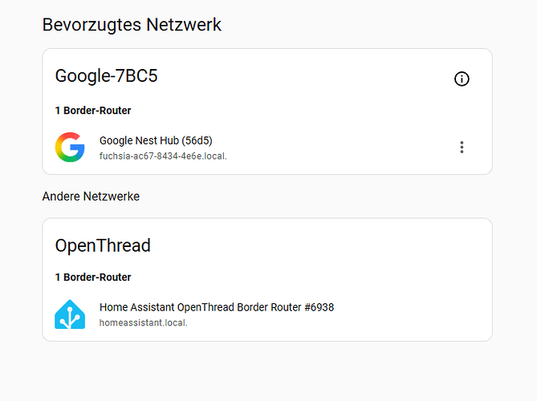Click 1 Border-Router label under Google-7BC5
The image size is (537, 401).
(x=93, y=111)
